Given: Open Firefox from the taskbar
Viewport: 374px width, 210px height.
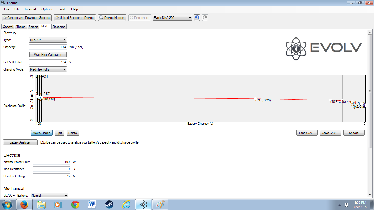Looking at the screenshot, I should click(24, 205).
